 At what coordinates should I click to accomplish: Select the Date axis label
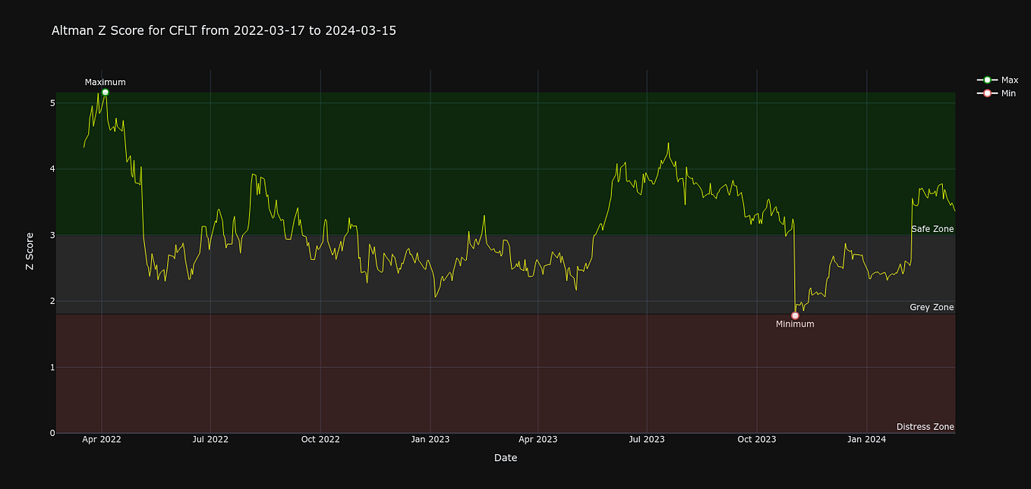click(505, 457)
